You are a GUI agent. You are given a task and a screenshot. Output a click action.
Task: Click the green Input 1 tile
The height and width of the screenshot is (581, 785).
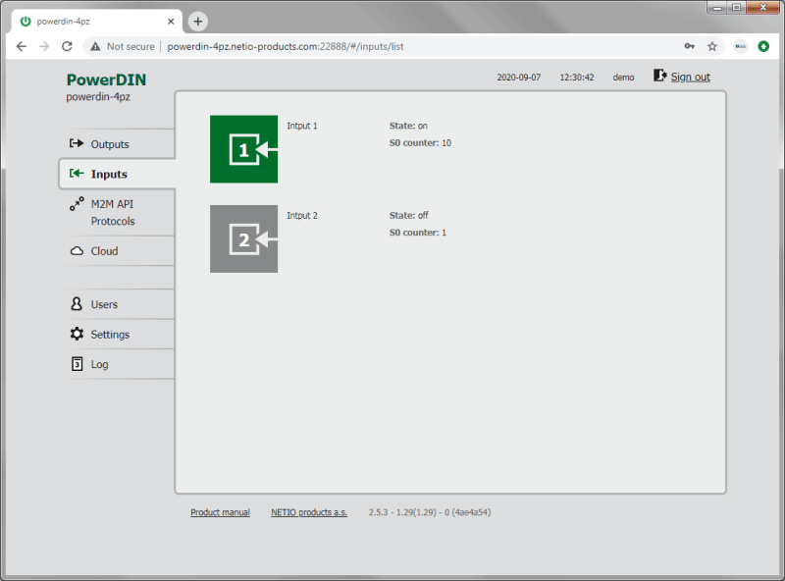coord(243,149)
